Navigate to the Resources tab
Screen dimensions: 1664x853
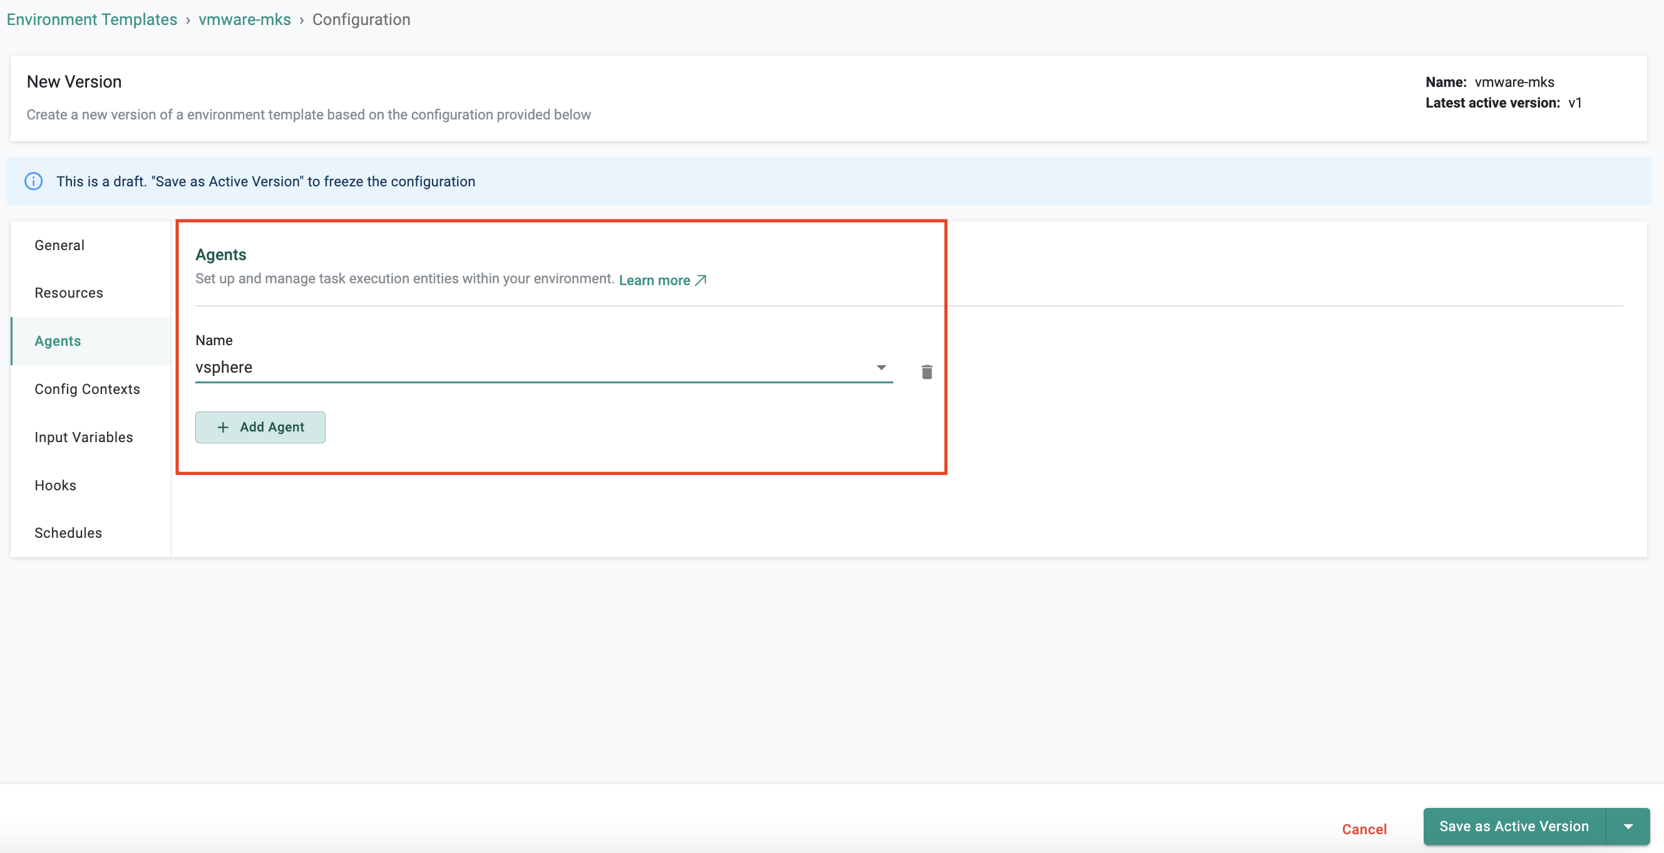click(69, 293)
